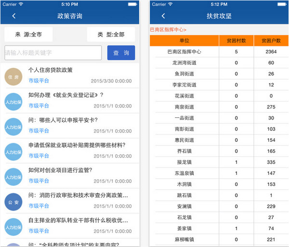The width and height of the screenshot is (289, 247).
Task: Click 市级平台 label under 个人住房贷款政策
Action: click(39, 81)
